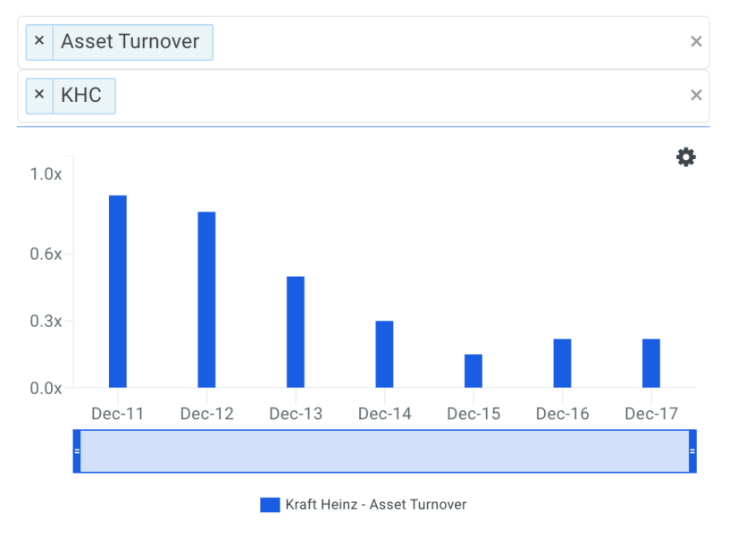Select the Dec-13 bar

(296, 332)
